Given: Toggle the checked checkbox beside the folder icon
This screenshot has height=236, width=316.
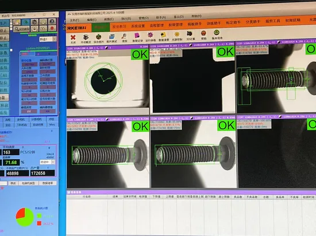Looking at the screenshot, I should click(x=11, y=21).
